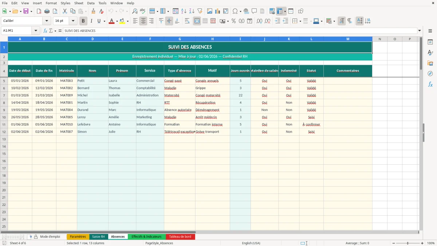Click English (USA) language status
Screen dimensions: 437x246
[x=251, y=243]
